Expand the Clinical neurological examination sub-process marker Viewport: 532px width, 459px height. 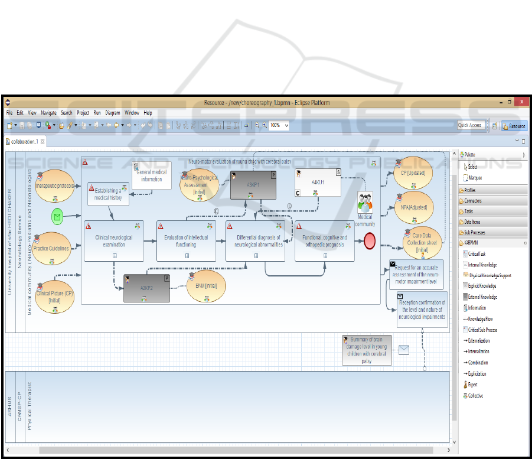pos(115,255)
